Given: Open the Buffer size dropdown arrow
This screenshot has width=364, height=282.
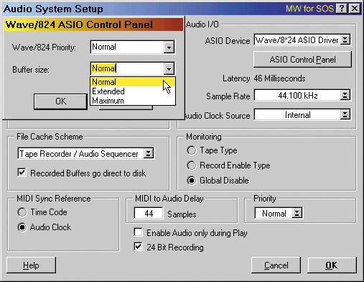Looking at the screenshot, I should pyautogui.click(x=169, y=69).
